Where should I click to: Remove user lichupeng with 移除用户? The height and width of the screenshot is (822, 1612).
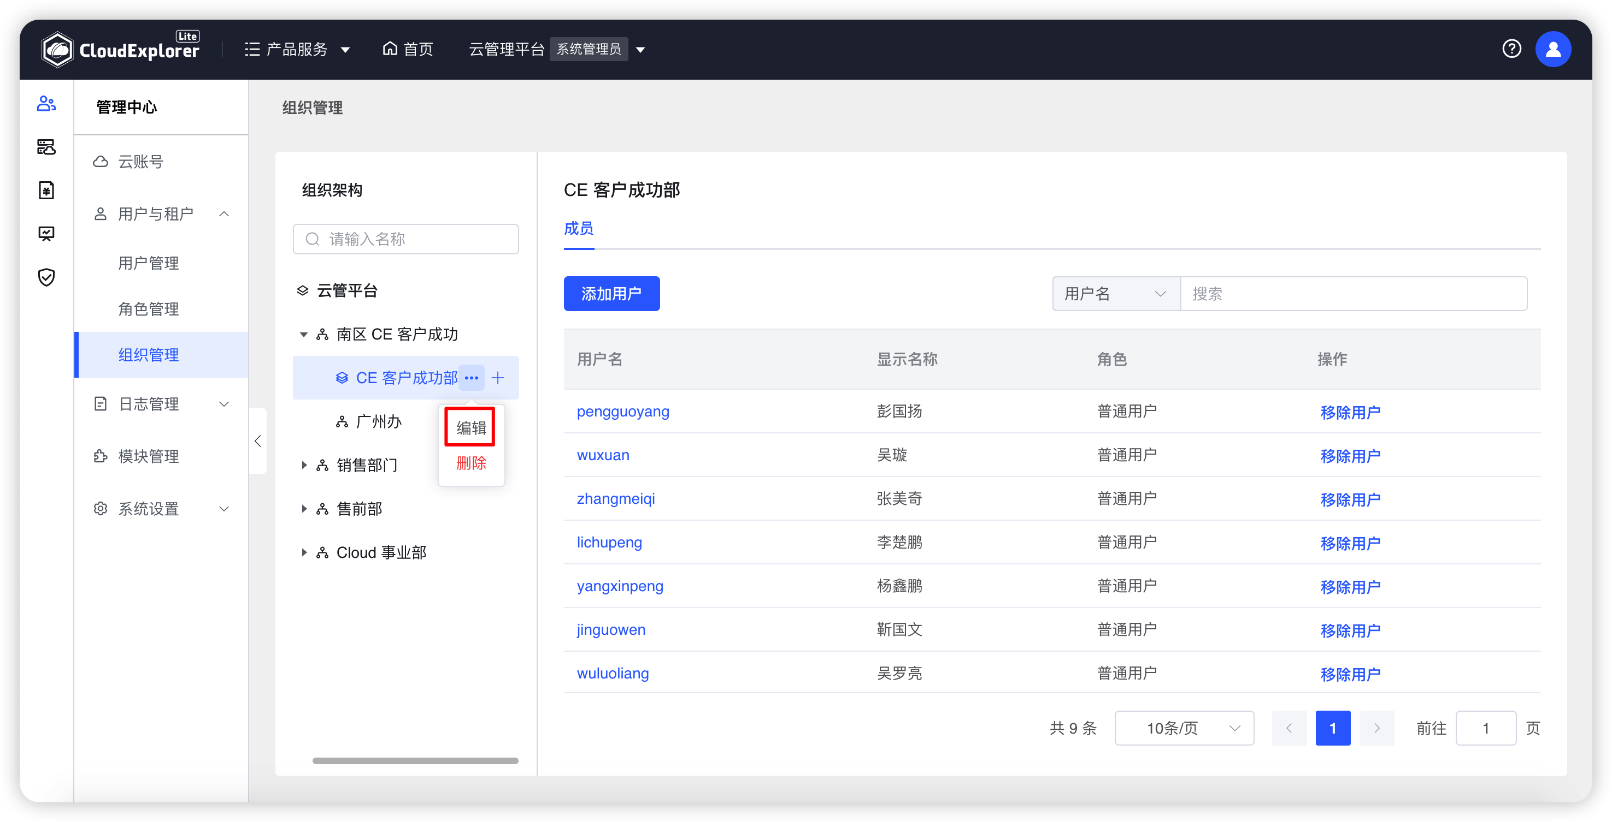click(x=1350, y=543)
